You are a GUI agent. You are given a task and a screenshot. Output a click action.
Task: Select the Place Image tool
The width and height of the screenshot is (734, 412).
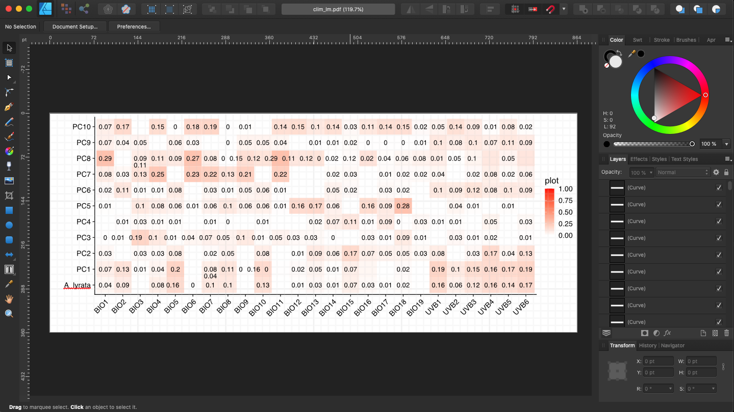click(9, 181)
